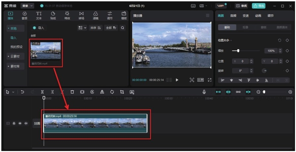The width and height of the screenshot is (296, 152).
Task: Open the Stickers tab (贴纸)
Action: coord(53,16)
